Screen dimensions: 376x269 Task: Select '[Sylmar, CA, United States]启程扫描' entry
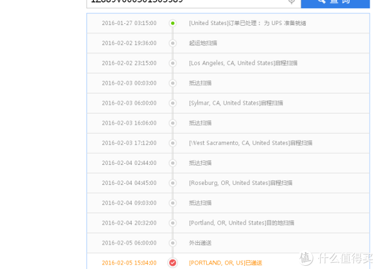point(236,103)
